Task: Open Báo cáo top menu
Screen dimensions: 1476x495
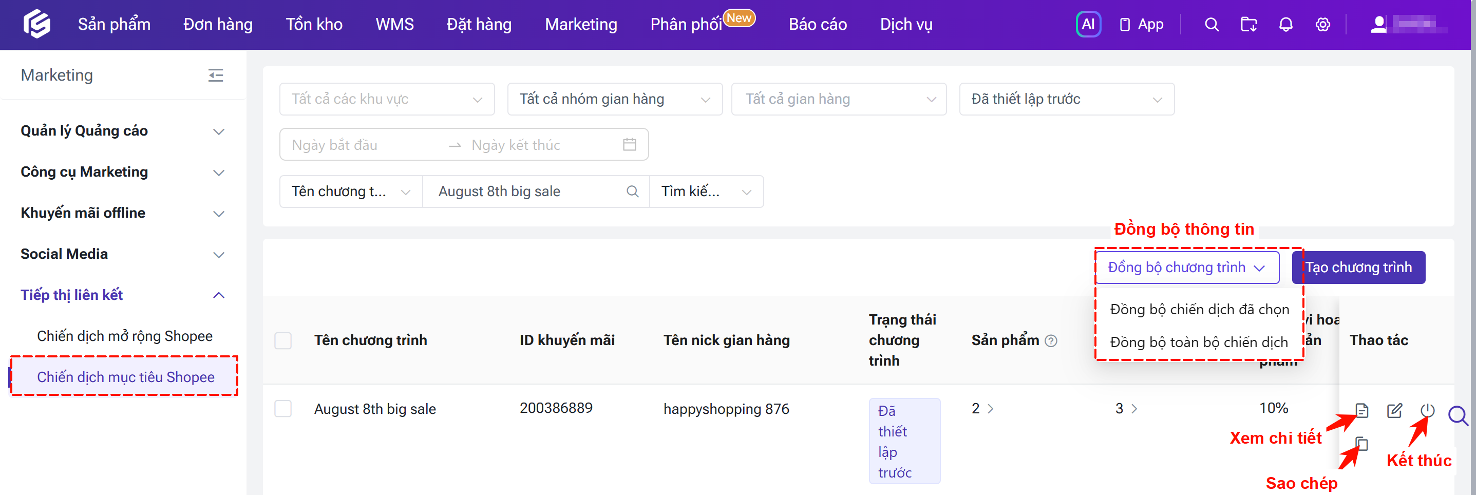Action: pyautogui.click(x=818, y=25)
